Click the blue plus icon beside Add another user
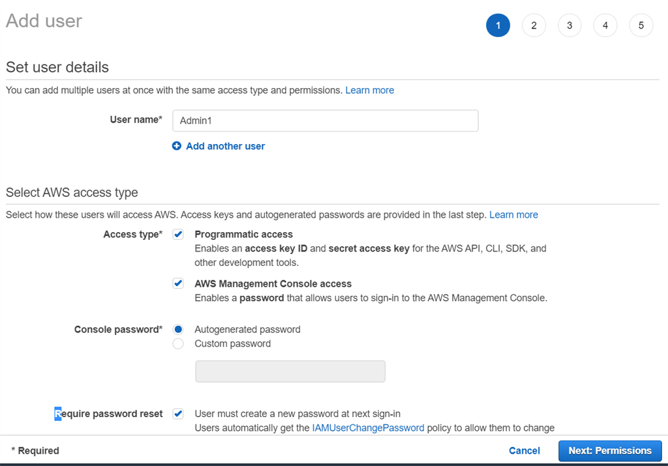Screen dimensions: 668x466 [177, 146]
